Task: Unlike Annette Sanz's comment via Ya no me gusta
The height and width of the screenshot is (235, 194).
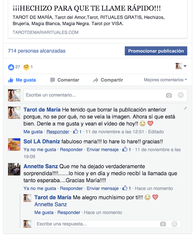Action: [40, 188]
